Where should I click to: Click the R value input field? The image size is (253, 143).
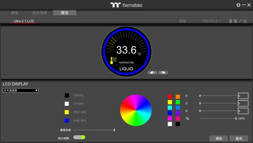click(x=243, y=96)
